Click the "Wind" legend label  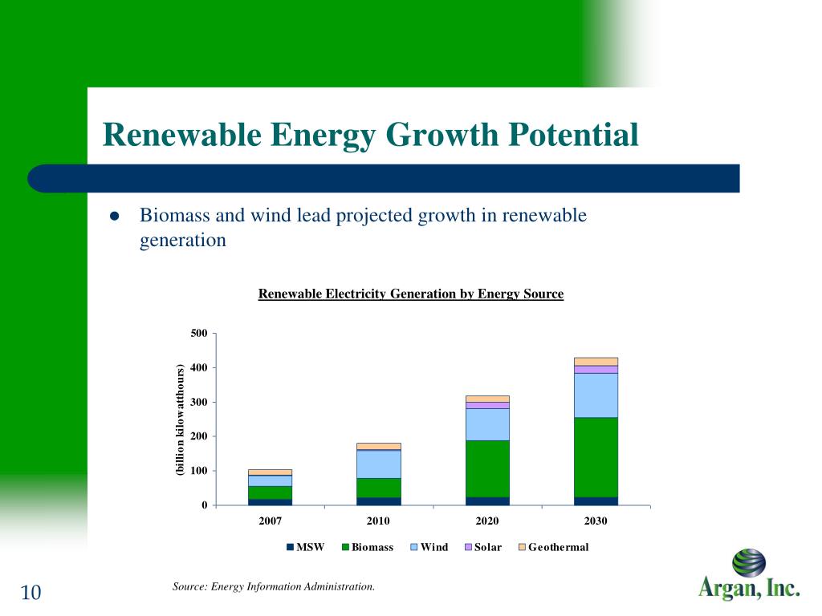[x=434, y=547]
